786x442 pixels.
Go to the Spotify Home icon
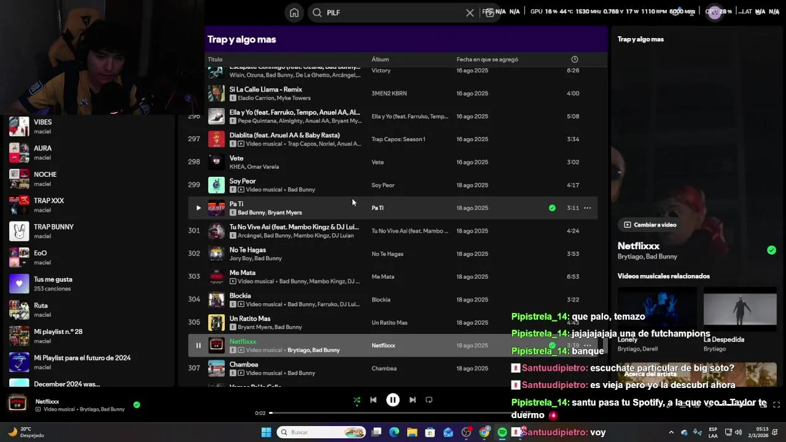tap(294, 12)
